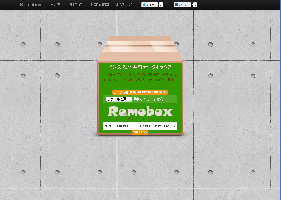Go to the よくある質問 page
The image size is (281, 200).
tap(99, 5)
